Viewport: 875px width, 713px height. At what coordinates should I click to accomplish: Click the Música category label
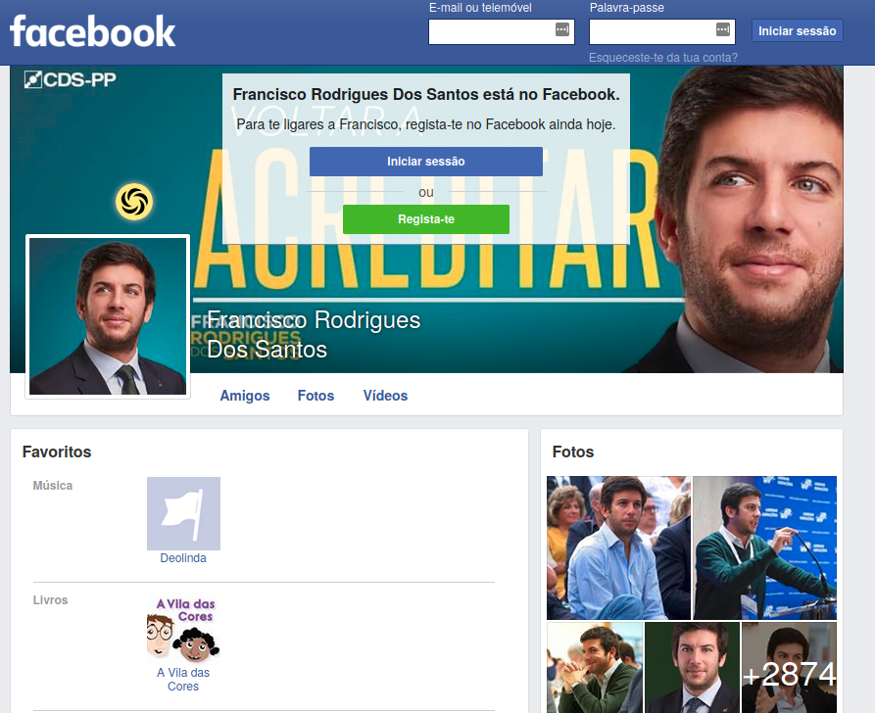(53, 486)
